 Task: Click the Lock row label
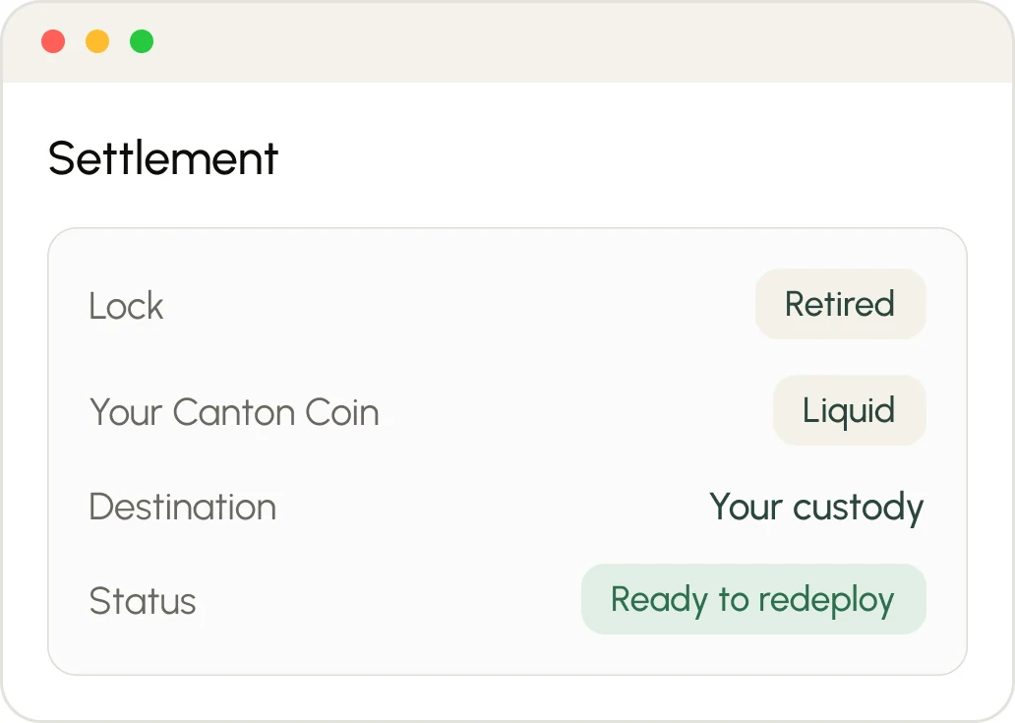pyautogui.click(x=126, y=306)
